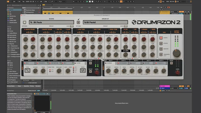Open the Drum Kit preset field 8-Bit Paula2
201x113 pixels.
coord(106,22)
